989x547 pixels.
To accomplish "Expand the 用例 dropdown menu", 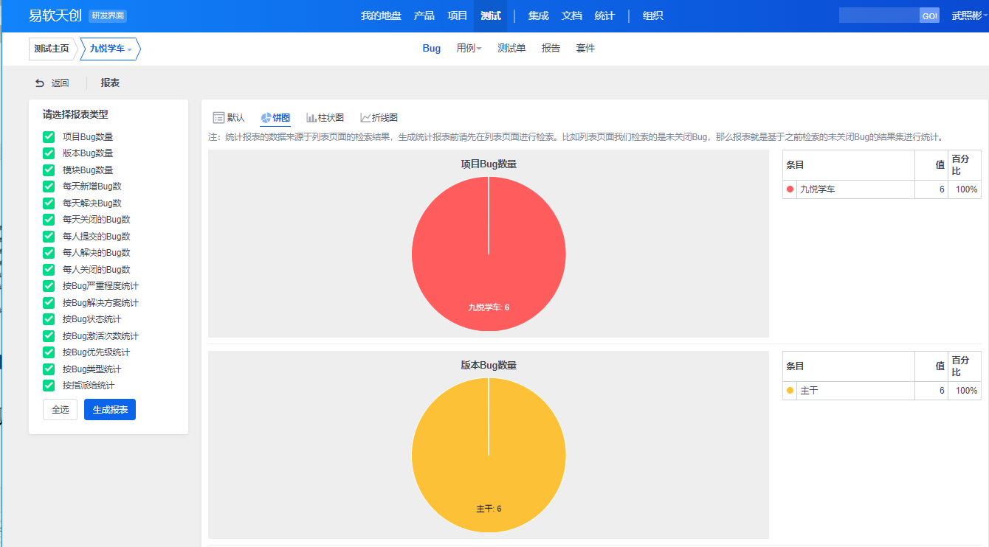I will click(469, 49).
